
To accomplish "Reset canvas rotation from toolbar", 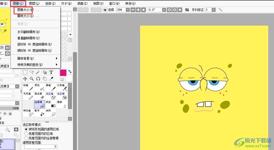I will pyautogui.click(x=180, y=10).
